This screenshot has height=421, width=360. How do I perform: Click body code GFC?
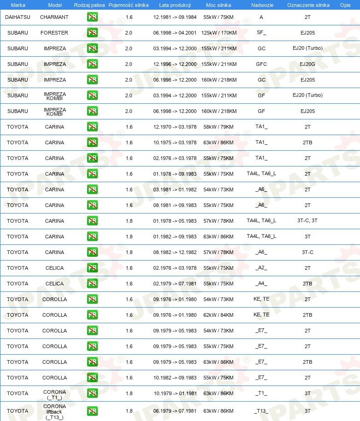pos(261,64)
